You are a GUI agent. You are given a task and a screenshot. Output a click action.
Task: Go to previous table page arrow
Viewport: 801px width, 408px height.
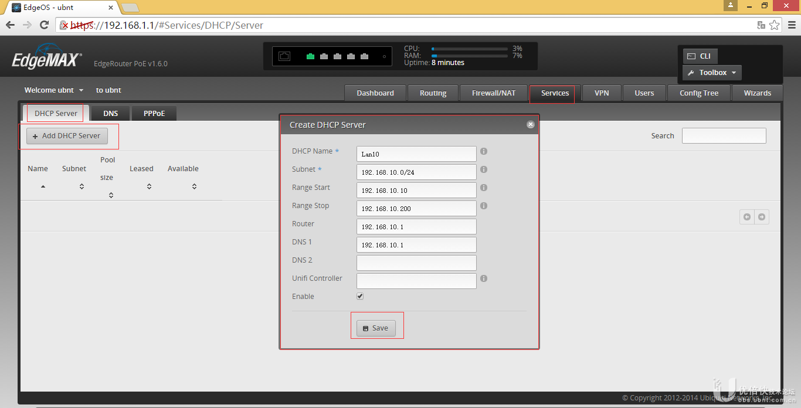[x=747, y=217]
